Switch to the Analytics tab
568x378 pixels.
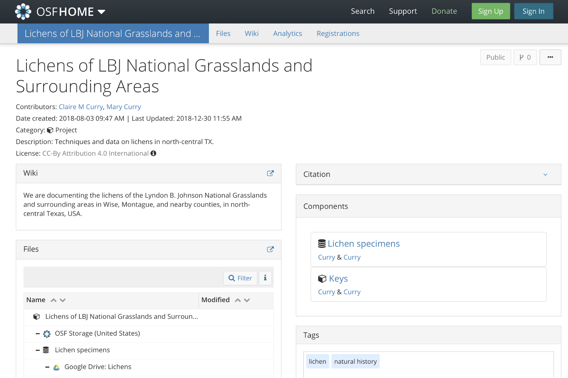(x=287, y=33)
